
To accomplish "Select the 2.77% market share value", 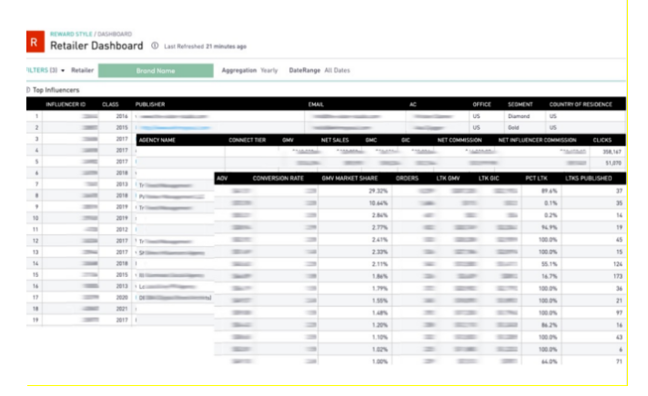I will (380, 227).
